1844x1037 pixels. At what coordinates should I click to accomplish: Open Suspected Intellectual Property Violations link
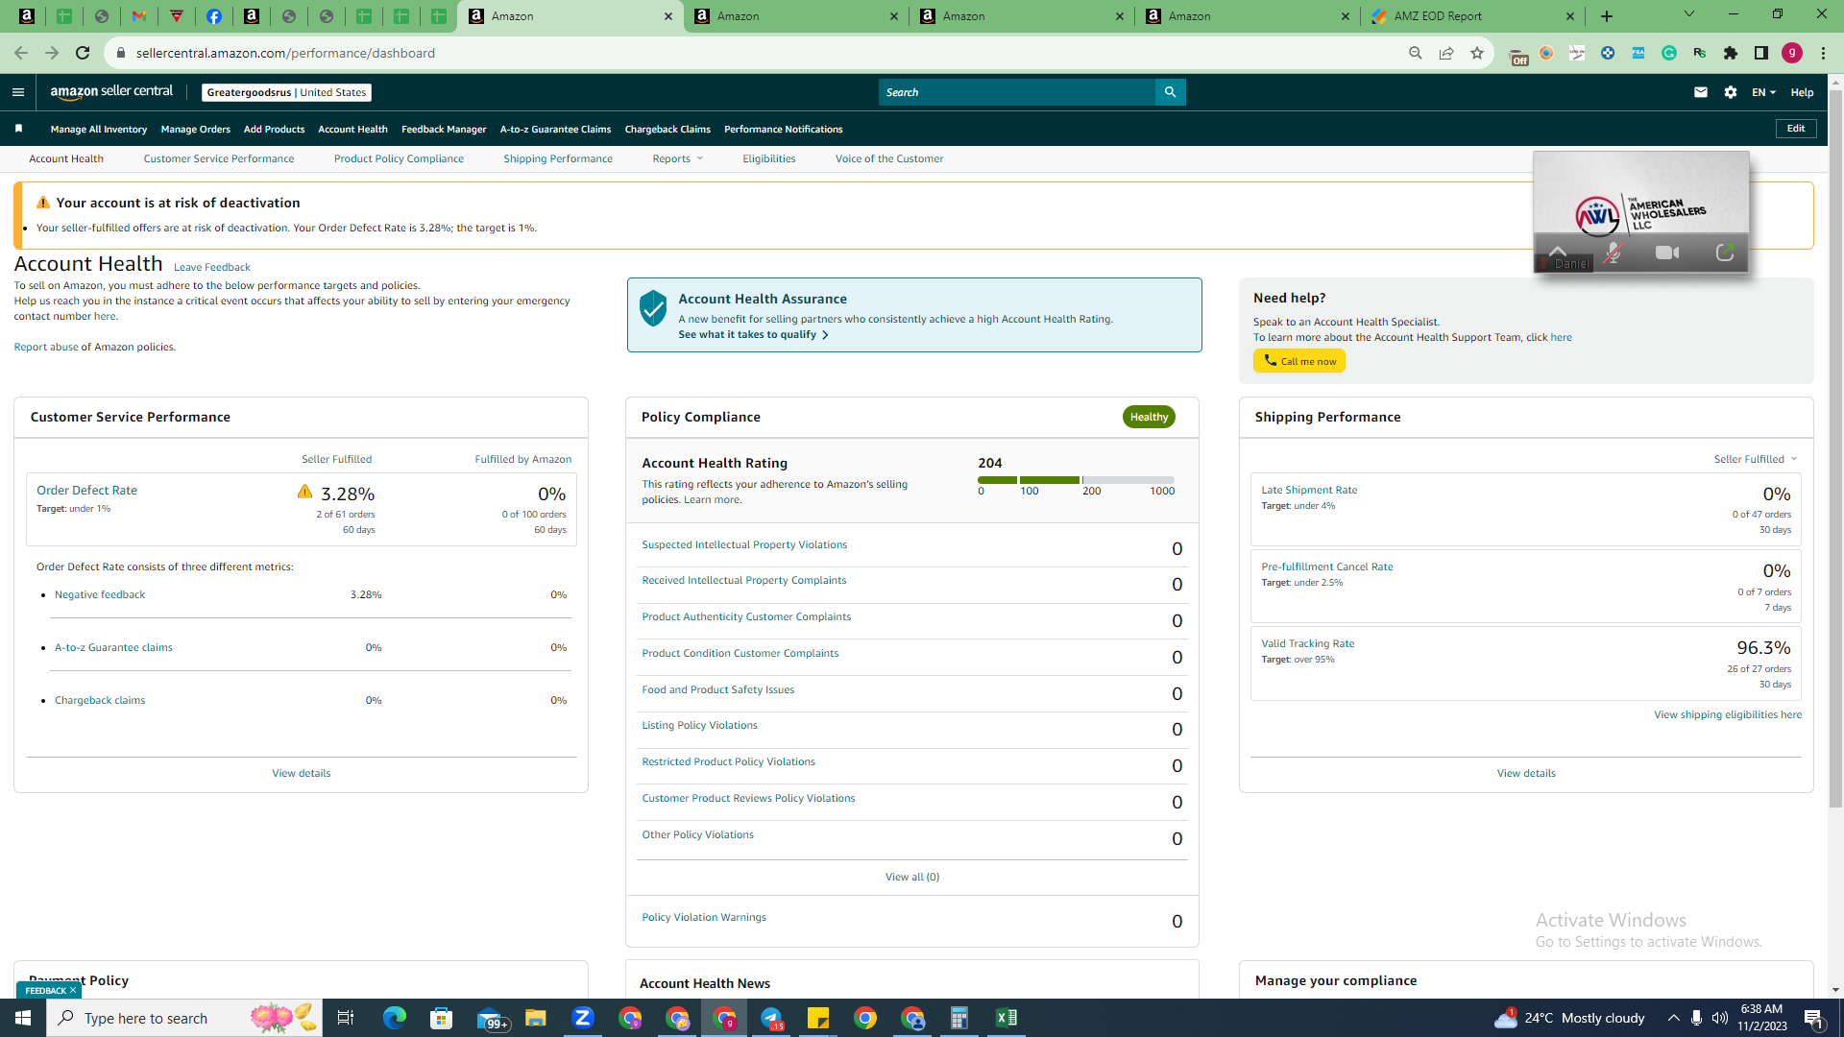click(744, 544)
